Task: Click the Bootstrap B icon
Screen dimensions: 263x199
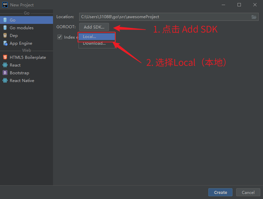Action: coord(5,73)
